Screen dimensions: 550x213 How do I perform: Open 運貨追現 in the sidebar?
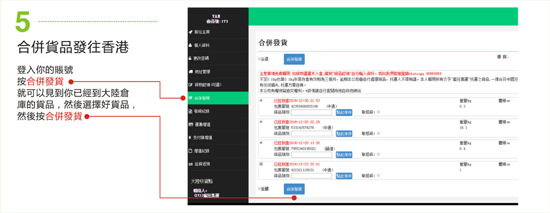coord(218,164)
